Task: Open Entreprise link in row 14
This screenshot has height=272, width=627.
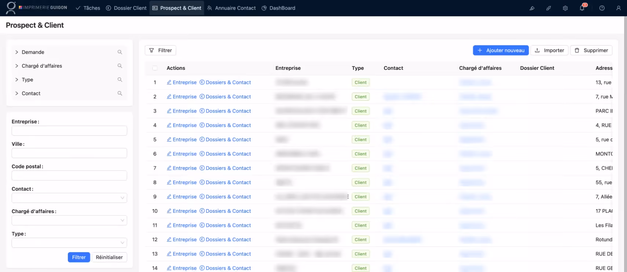Action: (x=185, y=268)
